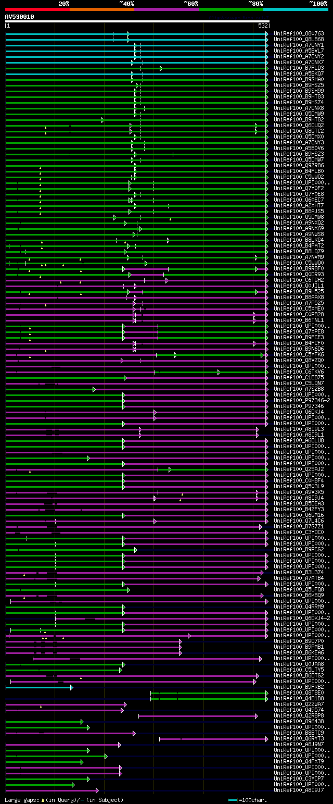Select hit label UniRef100_C3YCP7
333x804 pixels.
coord(299,778)
